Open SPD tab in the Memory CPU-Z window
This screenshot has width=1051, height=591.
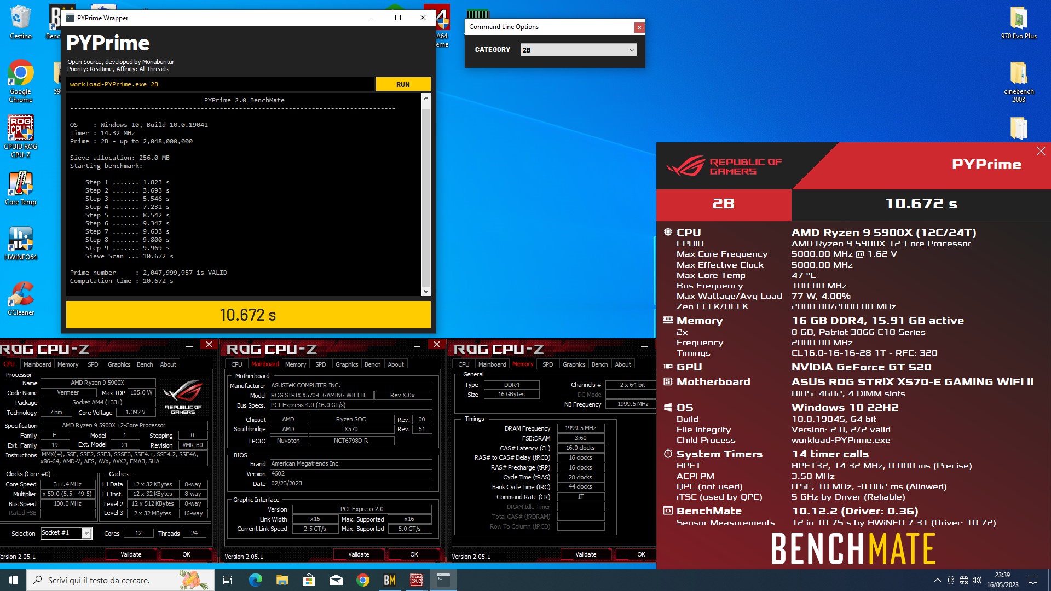pos(548,364)
